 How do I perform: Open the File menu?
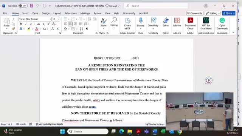coord(5,13)
